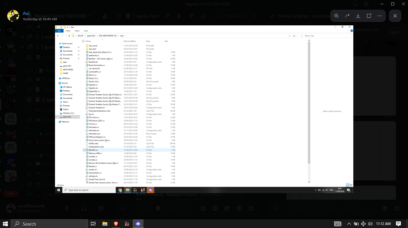408x228 pixels.
Task: Switch to Discord on the bottom taskbar
Action: pyautogui.click(x=138, y=224)
